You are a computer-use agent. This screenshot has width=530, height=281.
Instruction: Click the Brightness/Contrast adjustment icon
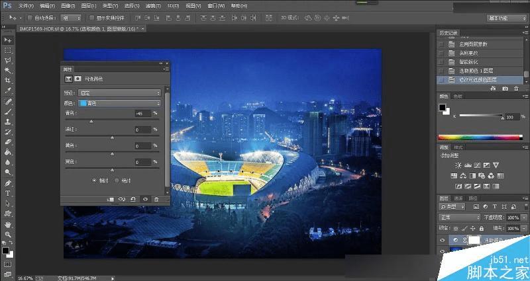(458, 165)
